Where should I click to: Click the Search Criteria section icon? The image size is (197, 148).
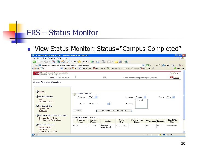tap(74, 94)
